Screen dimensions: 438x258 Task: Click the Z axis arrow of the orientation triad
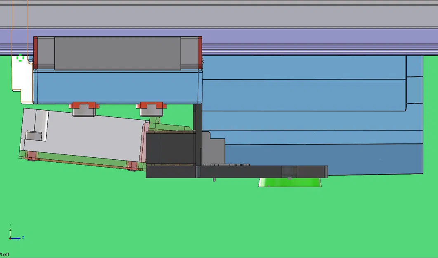(16, 238)
